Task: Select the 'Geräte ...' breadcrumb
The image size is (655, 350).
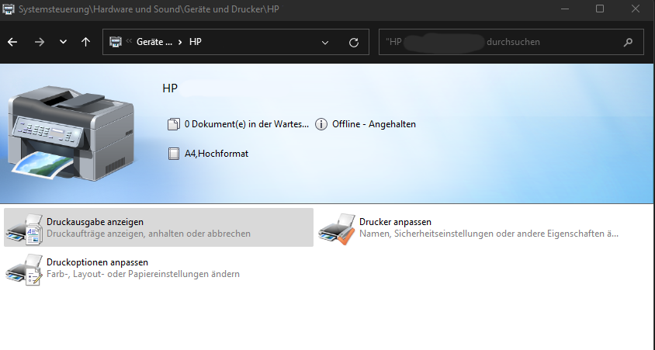Action: 154,42
